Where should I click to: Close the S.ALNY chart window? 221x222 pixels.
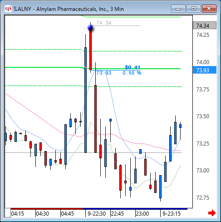pos(209,9)
